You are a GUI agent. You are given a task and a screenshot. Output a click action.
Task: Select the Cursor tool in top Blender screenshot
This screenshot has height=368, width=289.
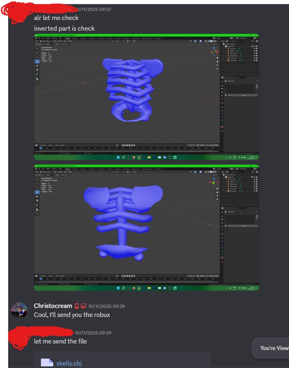[37, 53]
